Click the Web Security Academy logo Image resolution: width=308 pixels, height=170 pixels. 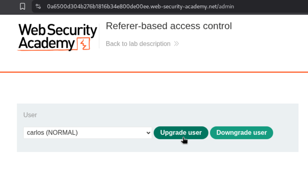(x=58, y=37)
